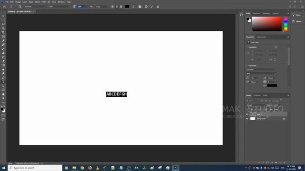Toggle visibility of the Background layer

click(x=247, y=119)
